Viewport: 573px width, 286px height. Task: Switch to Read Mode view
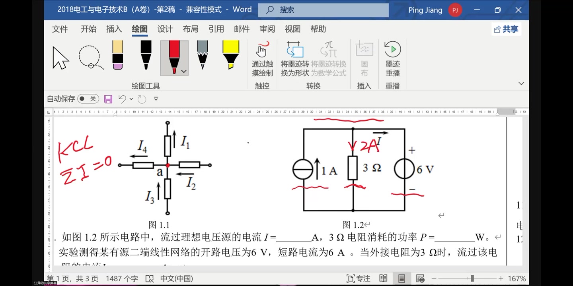[383, 278]
